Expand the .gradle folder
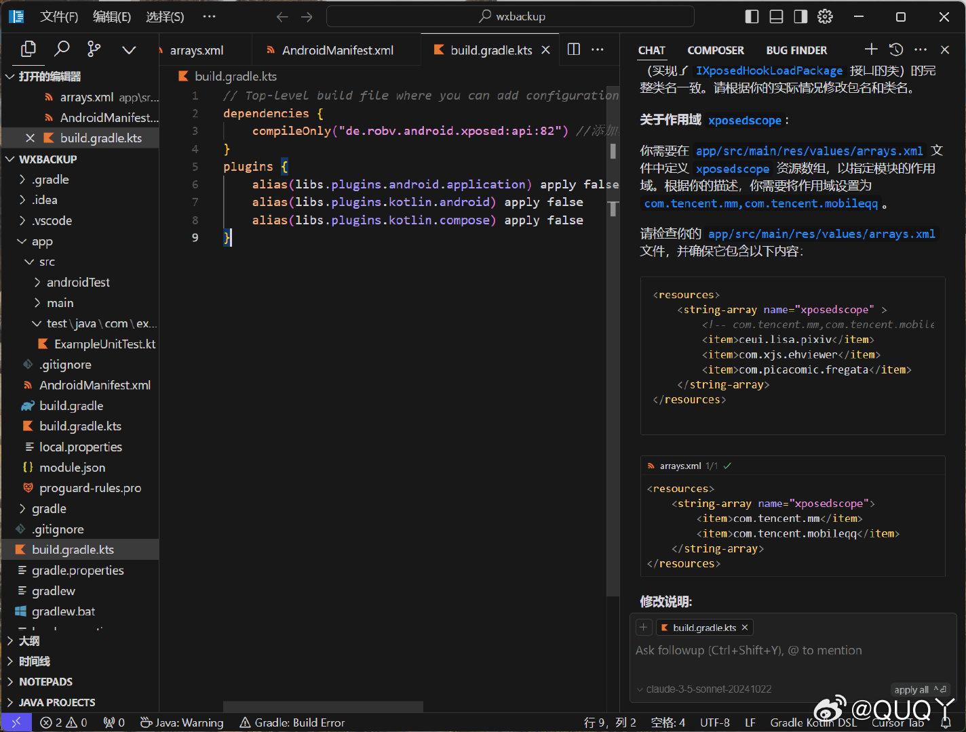 [80, 180]
